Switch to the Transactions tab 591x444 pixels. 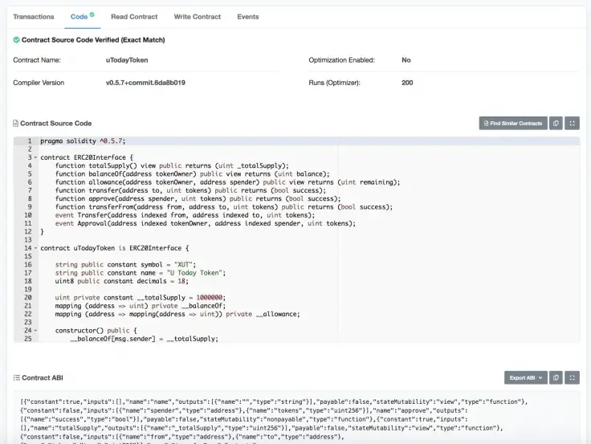(34, 17)
